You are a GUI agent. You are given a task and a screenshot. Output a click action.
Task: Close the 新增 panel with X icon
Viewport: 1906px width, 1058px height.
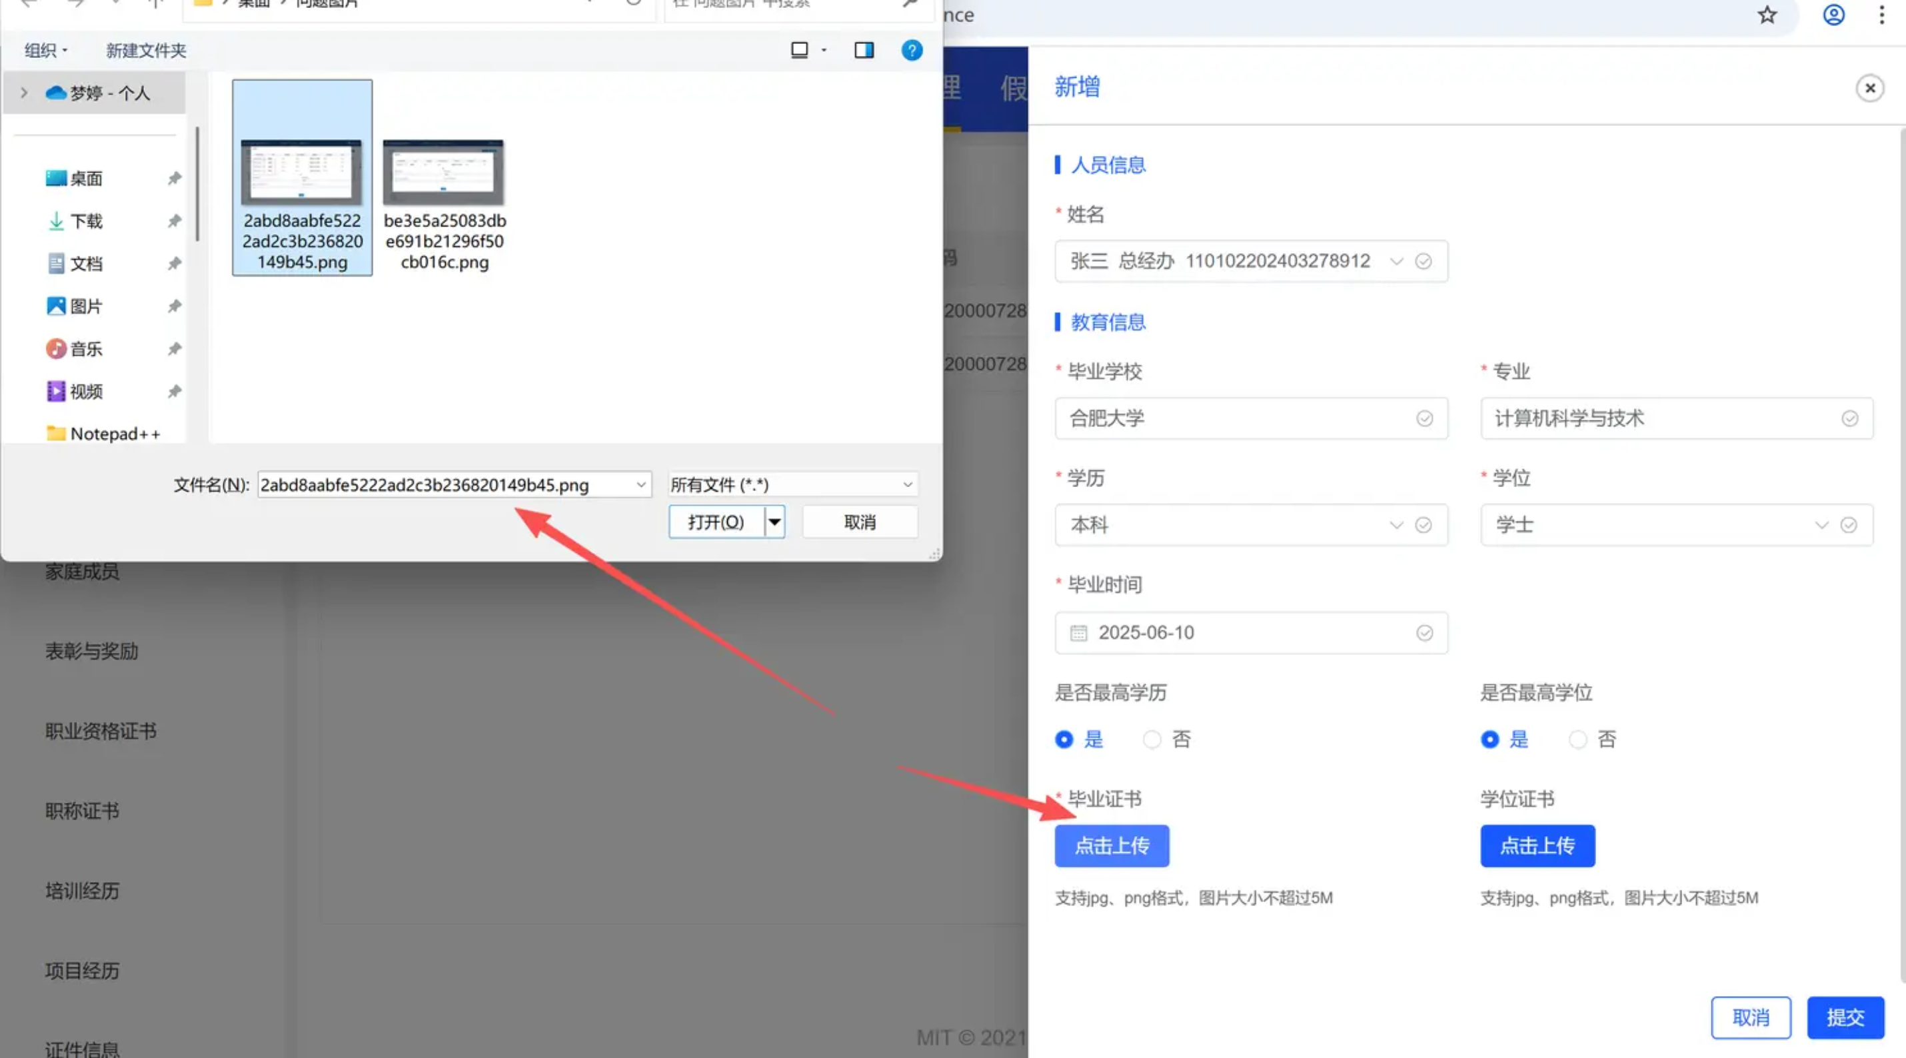tap(1870, 89)
